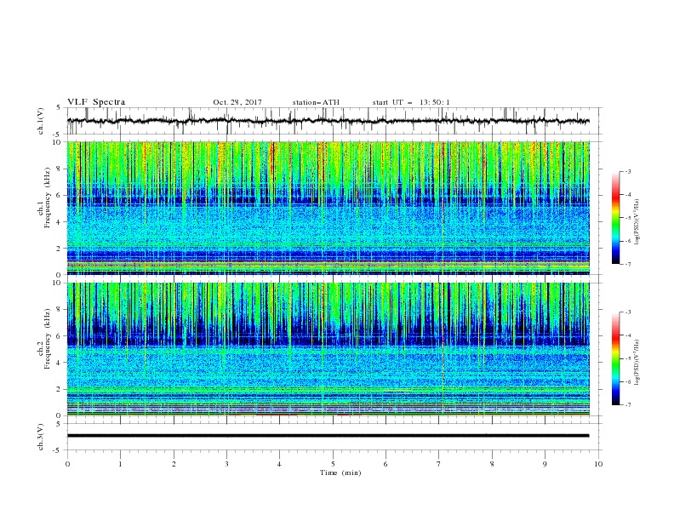This screenshot has width=674, height=521.
Task: Click time-axis tick label "3"
Action: click(x=227, y=464)
